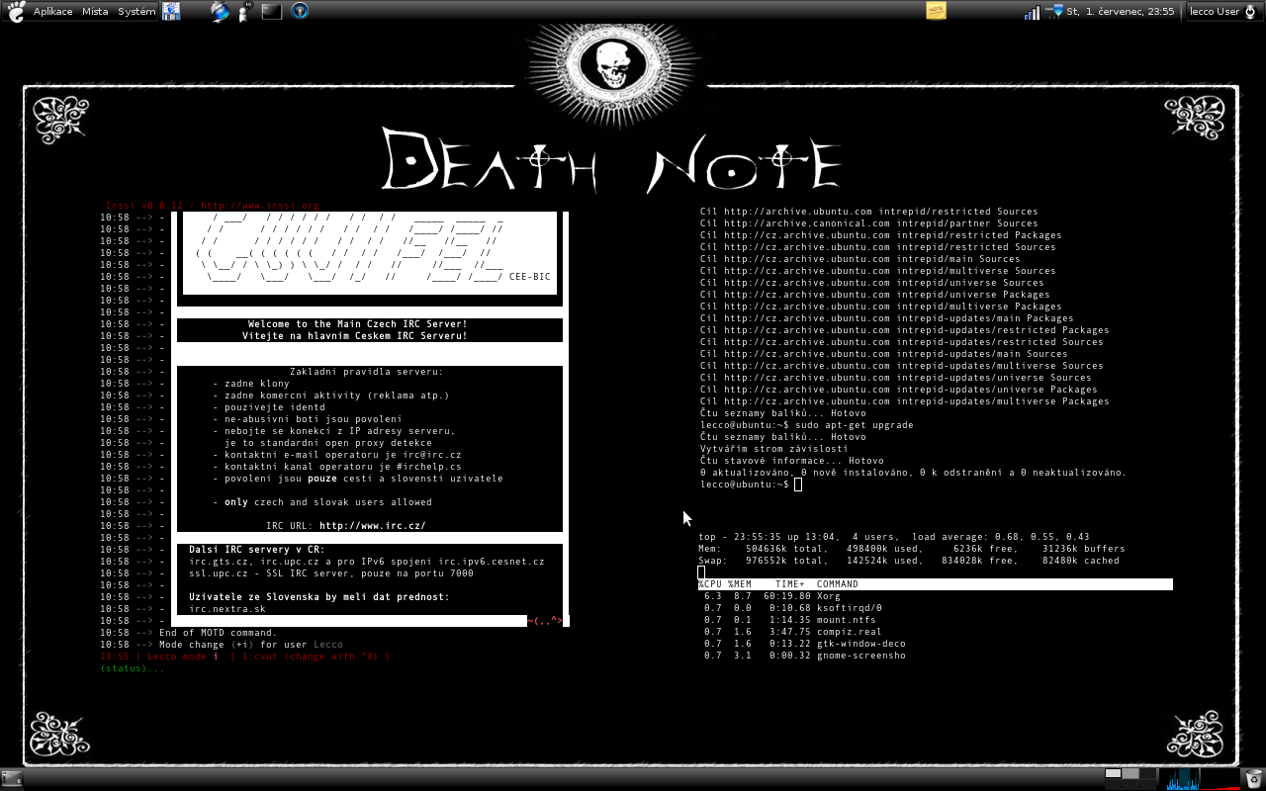This screenshot has height=791, width=1266.
Task: Click the 'sudo apt-get upgrade' command line
Action: (855, 425)
